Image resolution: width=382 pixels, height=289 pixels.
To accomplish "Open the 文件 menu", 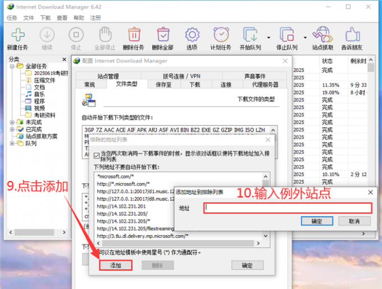I will tap(29, 18).
